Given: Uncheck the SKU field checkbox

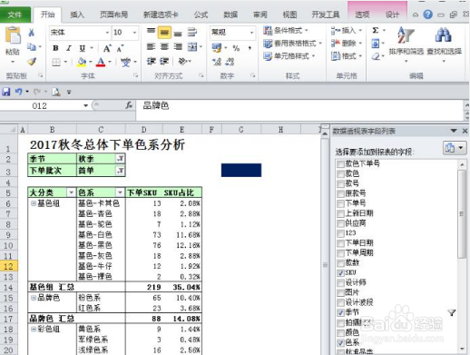Looking at the screenshot, I should pos(340,273).
